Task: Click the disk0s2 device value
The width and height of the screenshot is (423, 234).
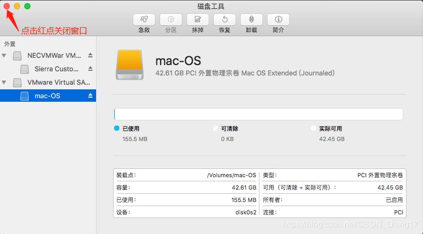Action: 246,212
